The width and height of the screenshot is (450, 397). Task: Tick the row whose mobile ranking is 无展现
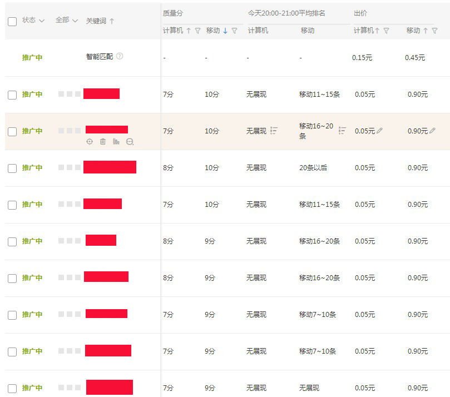coord(12,389)
